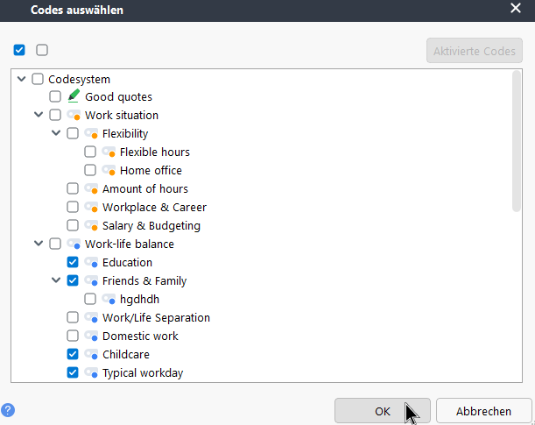Click the Aktivierte Codes button

[475, 51]
